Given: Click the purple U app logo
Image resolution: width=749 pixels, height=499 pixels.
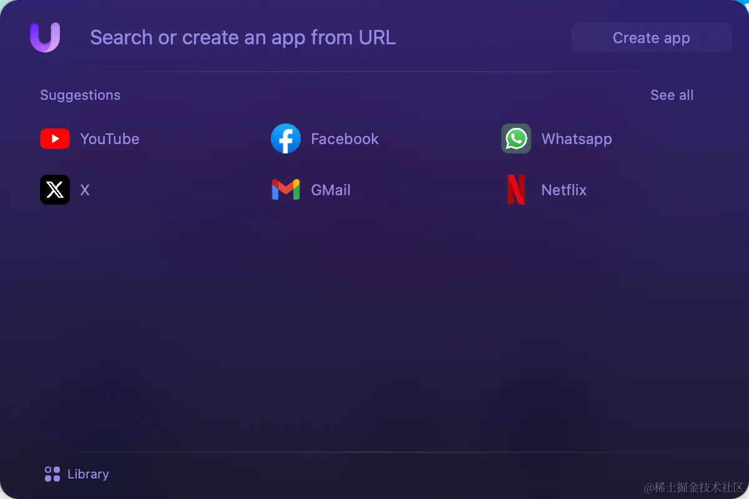Looking at the screenshot, I should coord(45,37).
